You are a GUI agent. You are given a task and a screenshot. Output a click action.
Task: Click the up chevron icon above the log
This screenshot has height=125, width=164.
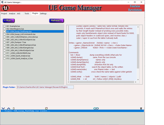[x=9, y=108]
